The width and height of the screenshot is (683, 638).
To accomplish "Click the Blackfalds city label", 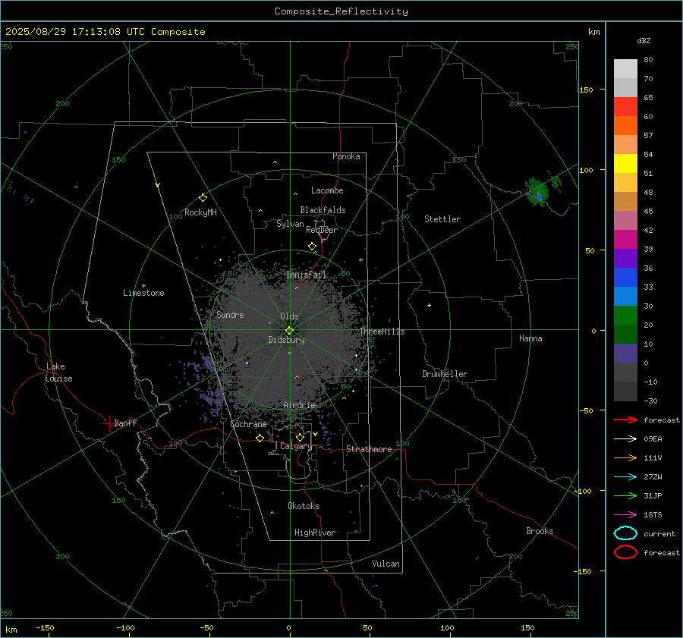I will coord(323,210).
